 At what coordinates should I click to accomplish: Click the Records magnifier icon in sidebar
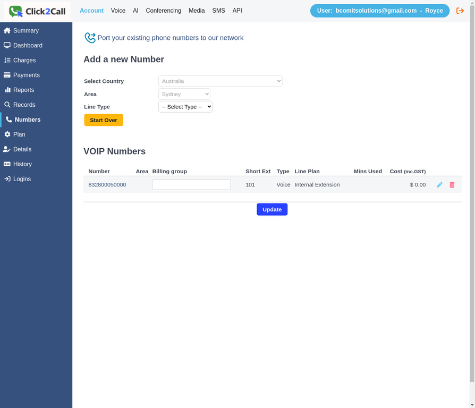click(7, 105)
